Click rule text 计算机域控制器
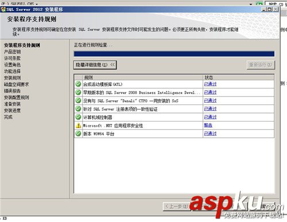This screenshot has width=287, height=222. pos(98,117)
